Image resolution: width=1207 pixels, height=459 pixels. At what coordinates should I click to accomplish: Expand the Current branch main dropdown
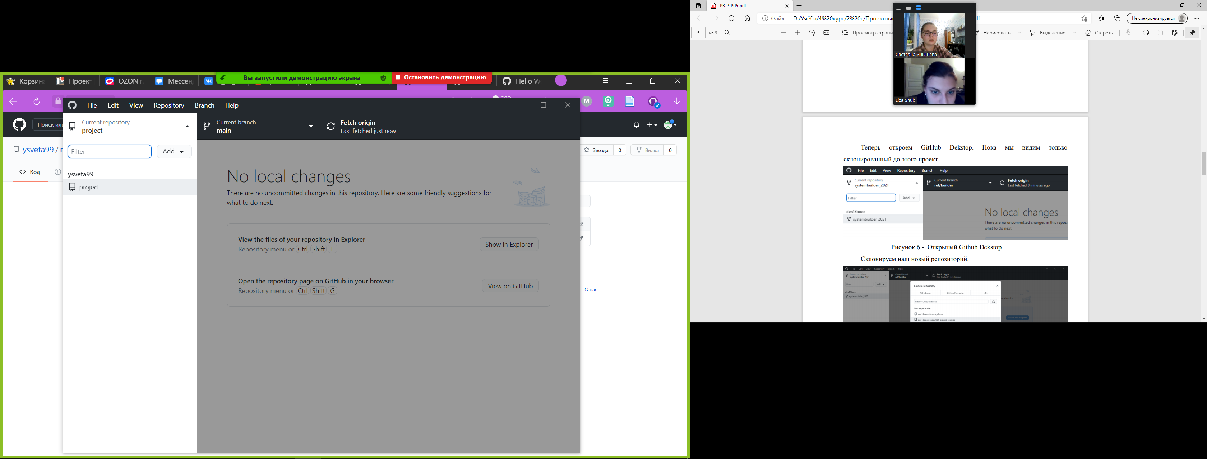pos(259,126)
